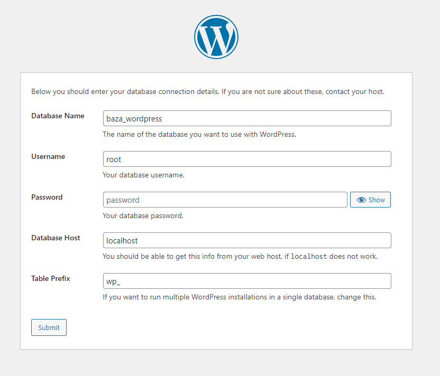The width and height of the screenshot is (440, 376).
Task: Click the "contact your host" text
Action: [354, 91]
